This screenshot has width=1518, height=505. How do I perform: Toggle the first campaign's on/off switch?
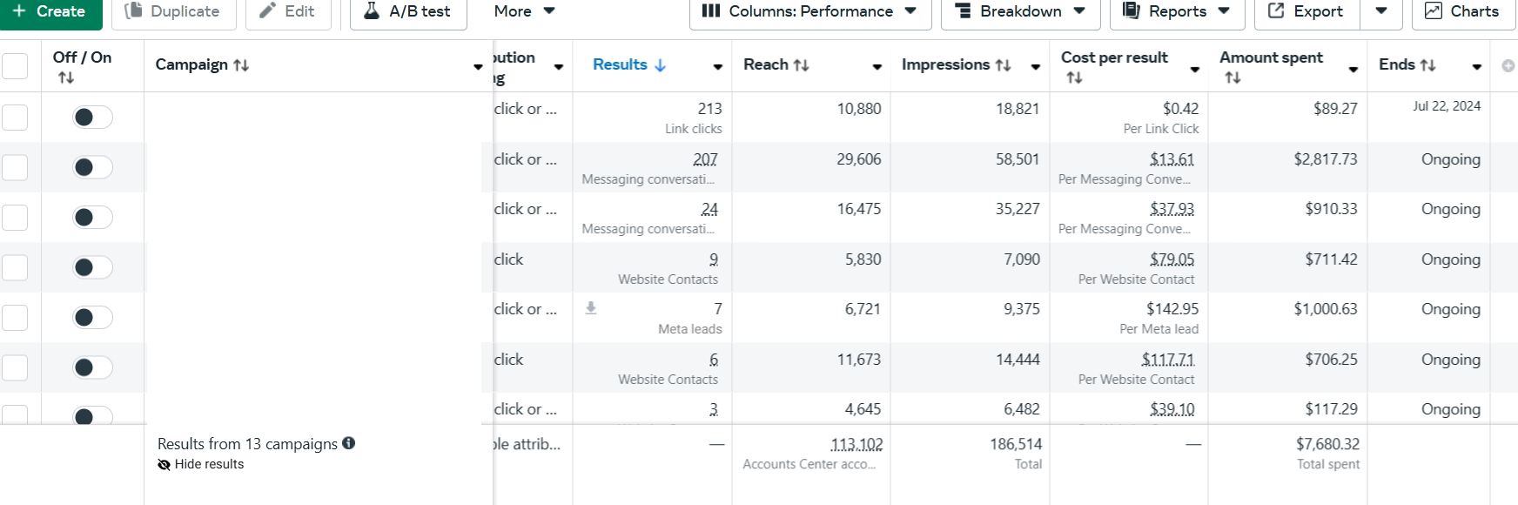[92, 118]
